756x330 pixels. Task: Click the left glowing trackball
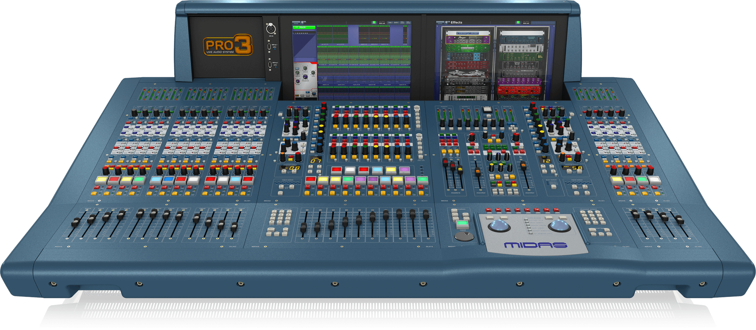pyautogui.click(x=499, y=226)
